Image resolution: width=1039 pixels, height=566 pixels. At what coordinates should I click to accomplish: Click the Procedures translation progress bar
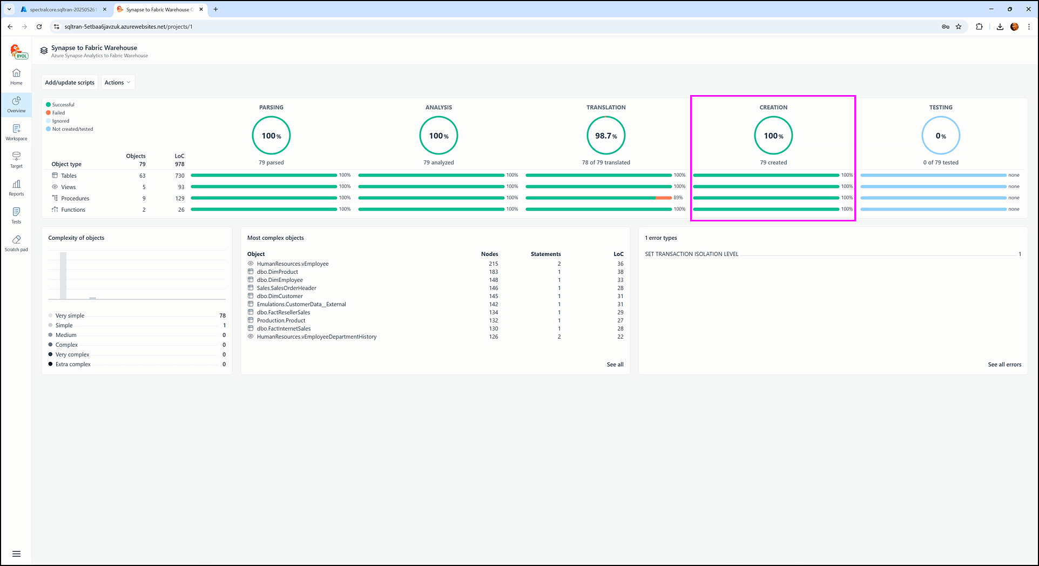(598, 198)
